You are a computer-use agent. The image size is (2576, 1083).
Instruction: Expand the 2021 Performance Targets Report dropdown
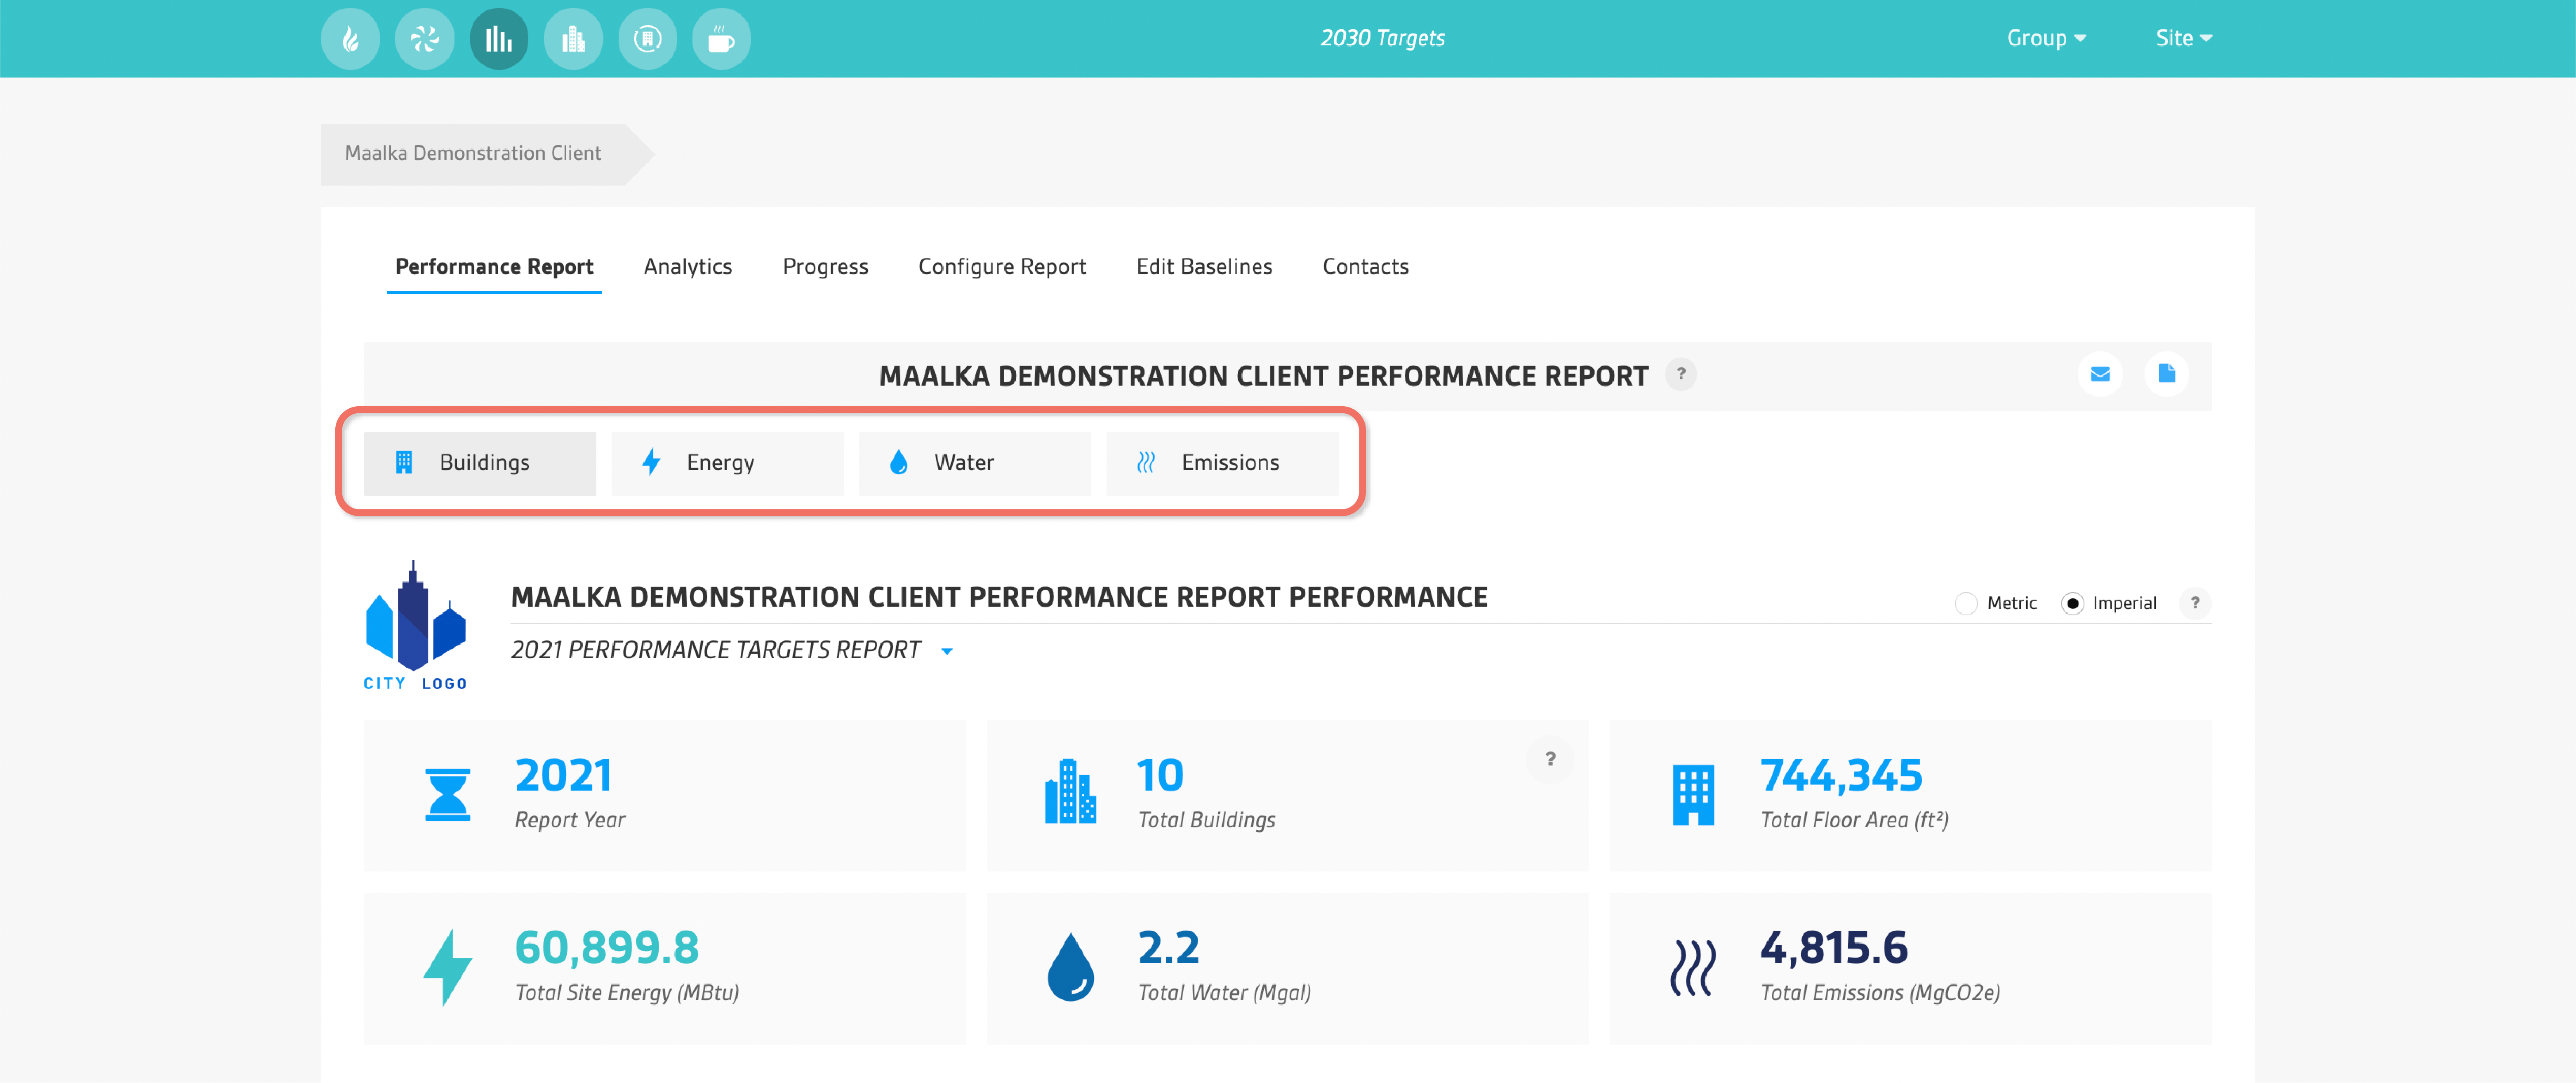coord(947,651)
